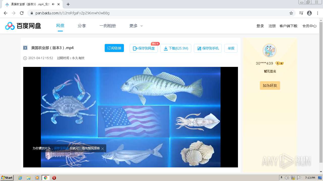The width and height of the screenshot is (323, 181).
Task: Click the 过期时间：永久有效 text
Action: (x=71, y=58)
